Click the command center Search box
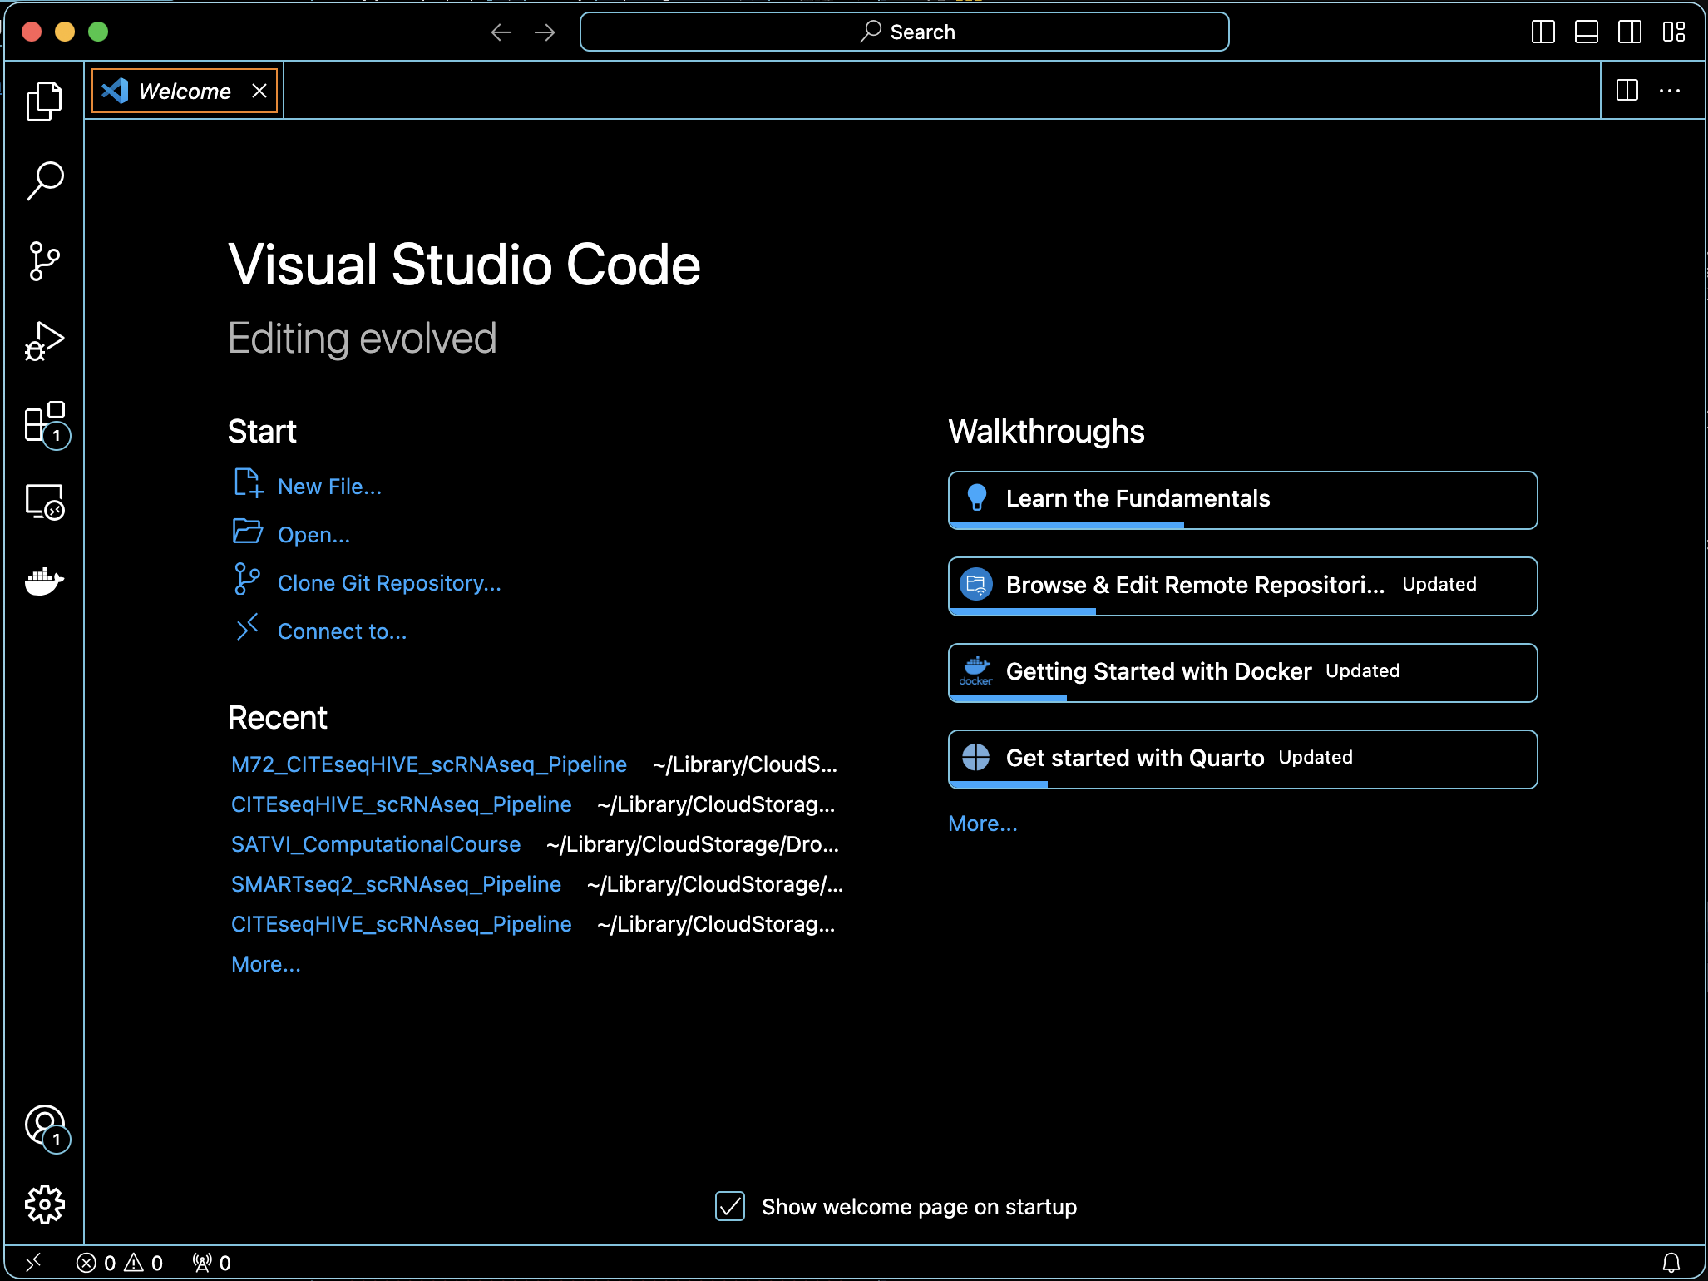The height and width of the screenshot is (1281, 1708). pyautogui.click(x=905, y=32)
